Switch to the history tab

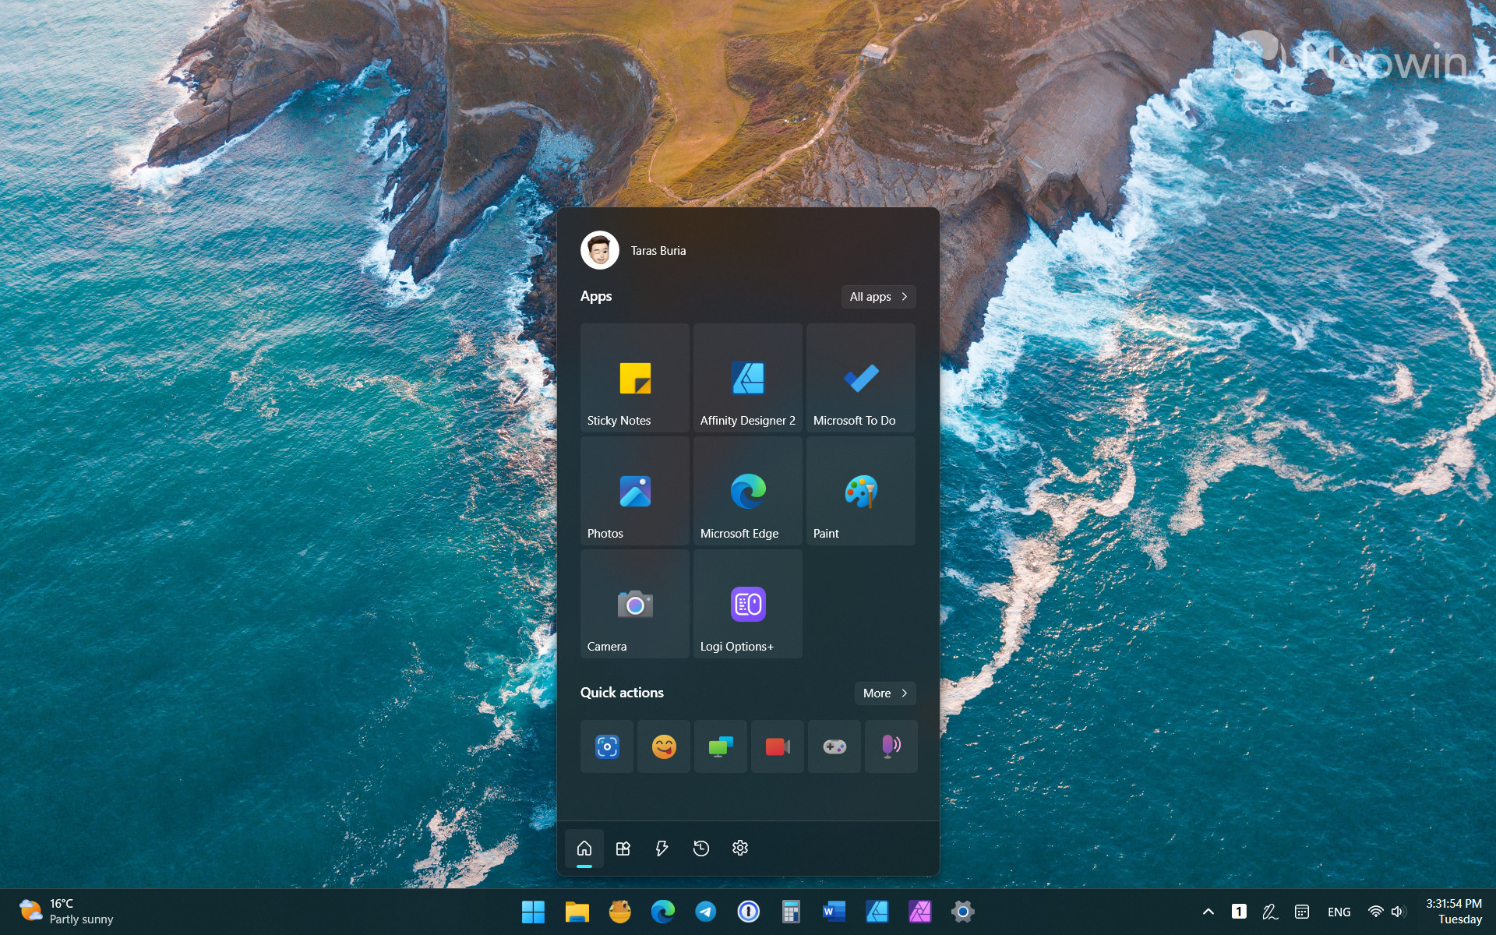pyautogui.click(x=701, y=849)
